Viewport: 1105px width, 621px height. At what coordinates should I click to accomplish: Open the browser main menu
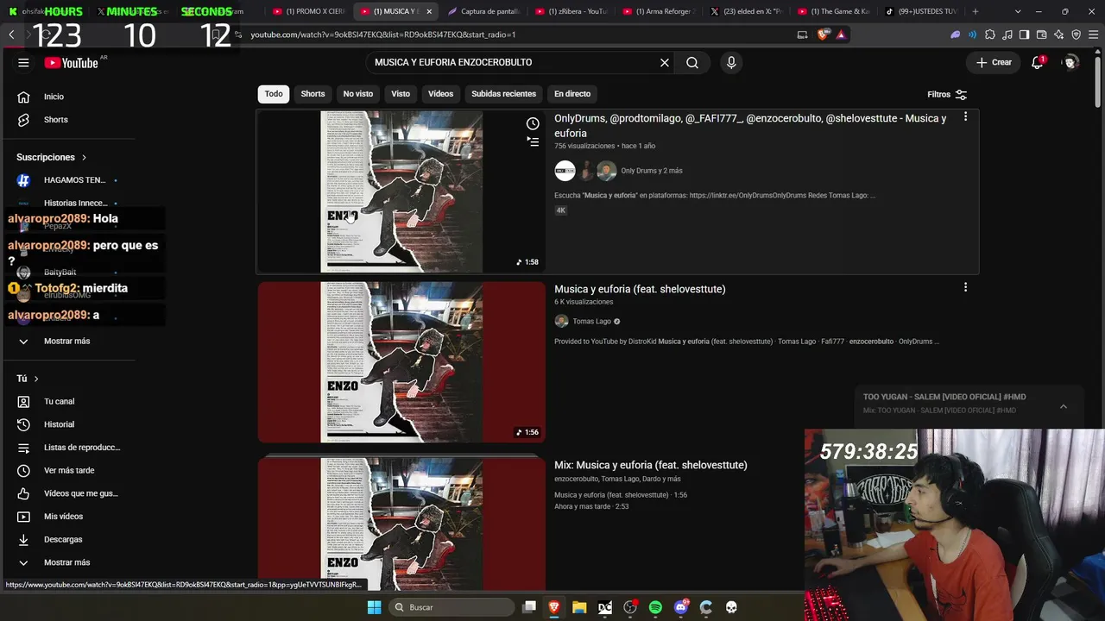click(x=1093, y=34)
